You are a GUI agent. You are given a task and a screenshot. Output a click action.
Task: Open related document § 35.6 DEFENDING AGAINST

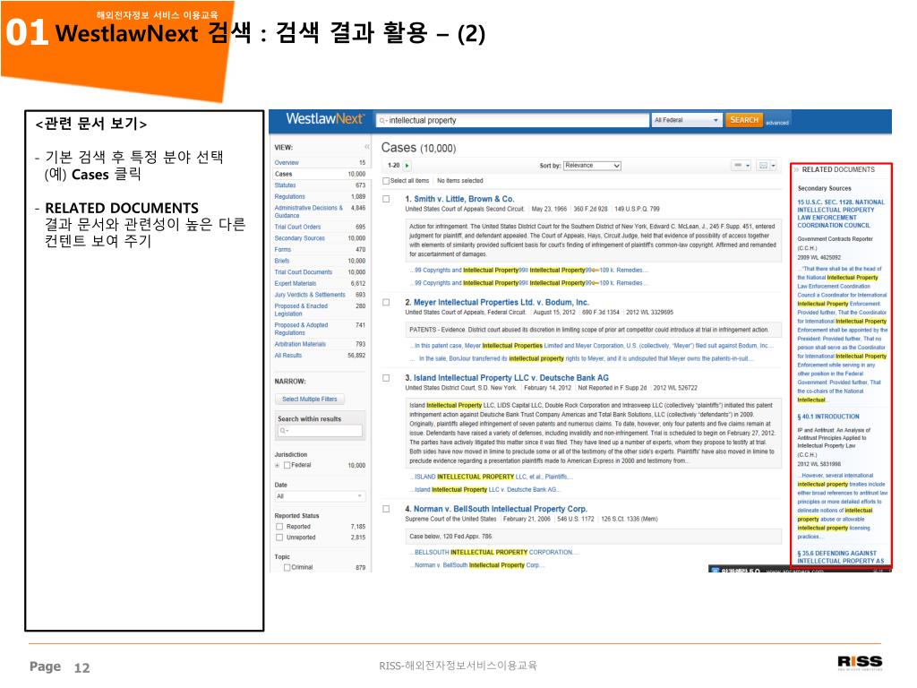(840, 557)
